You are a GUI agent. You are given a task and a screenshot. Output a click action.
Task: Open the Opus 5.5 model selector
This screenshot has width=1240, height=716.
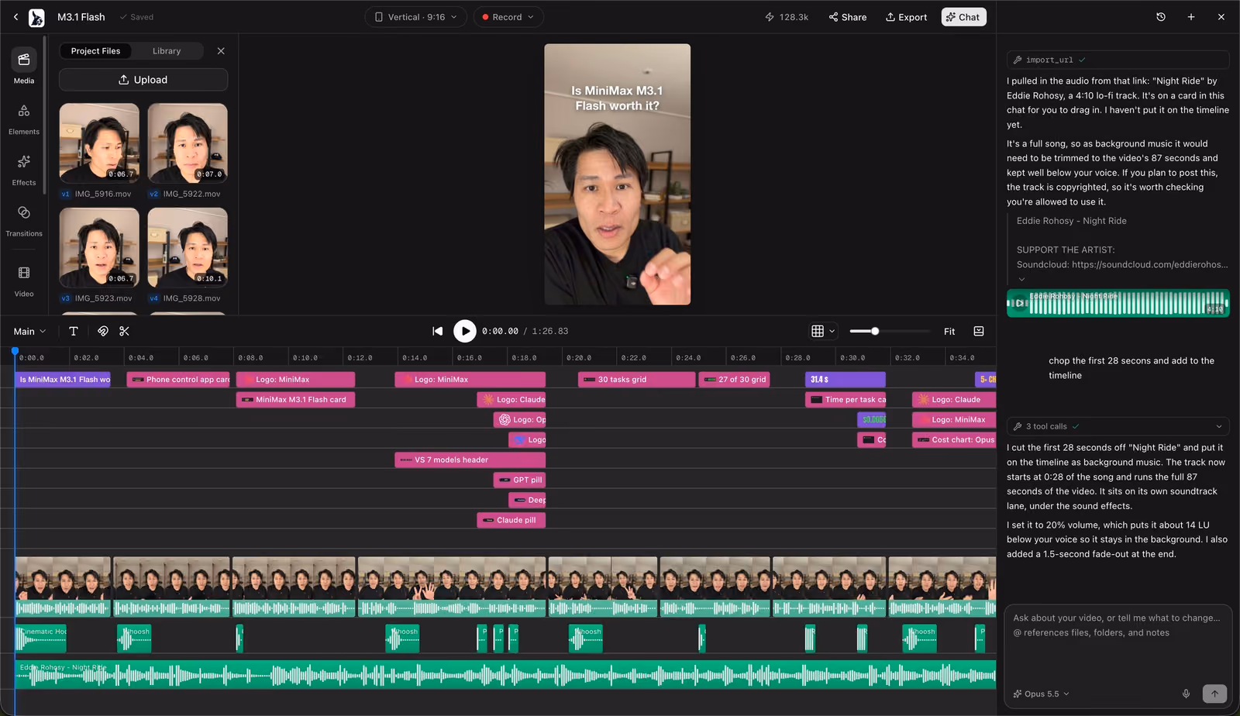(1042, 694)
